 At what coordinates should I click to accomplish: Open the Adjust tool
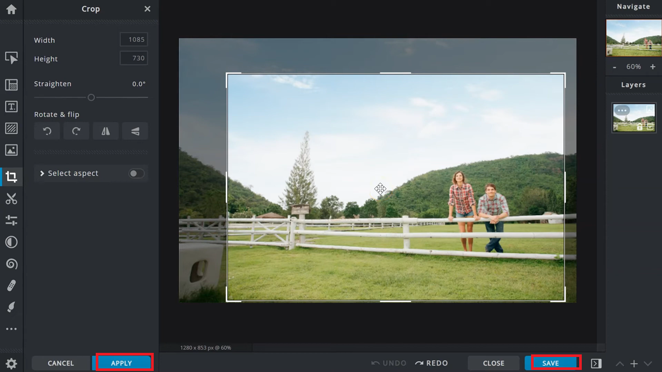[11, 220]
